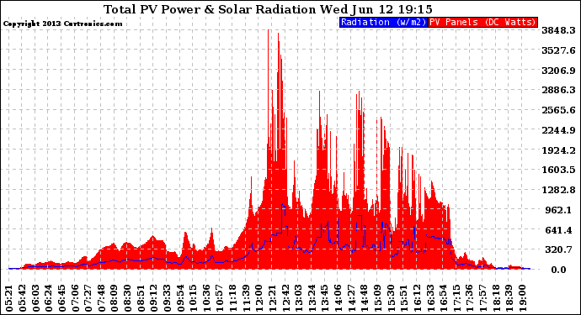Click the 15:09 time label
This screenshot has height=315, width=581.
point(377,298)
